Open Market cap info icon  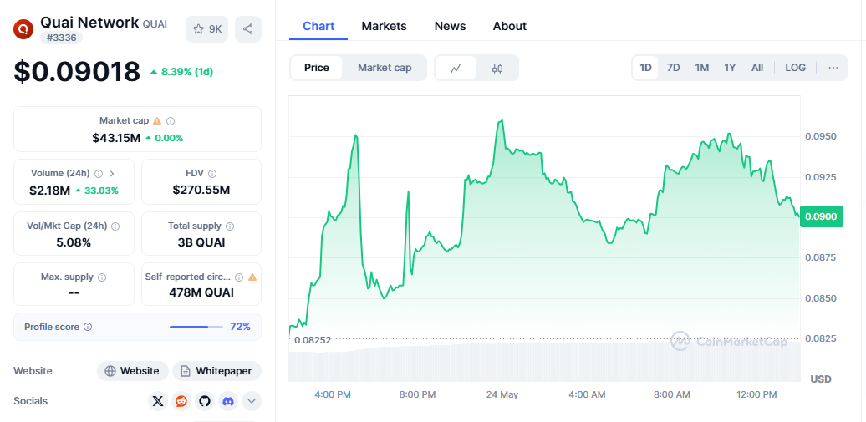171,120
